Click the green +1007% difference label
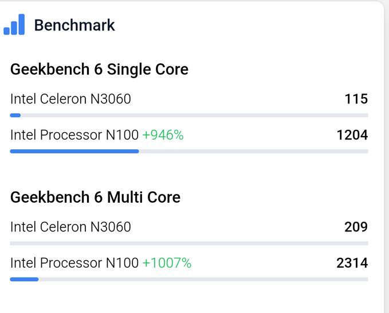This screenshot has height=313, width=389. click(167, 263)
